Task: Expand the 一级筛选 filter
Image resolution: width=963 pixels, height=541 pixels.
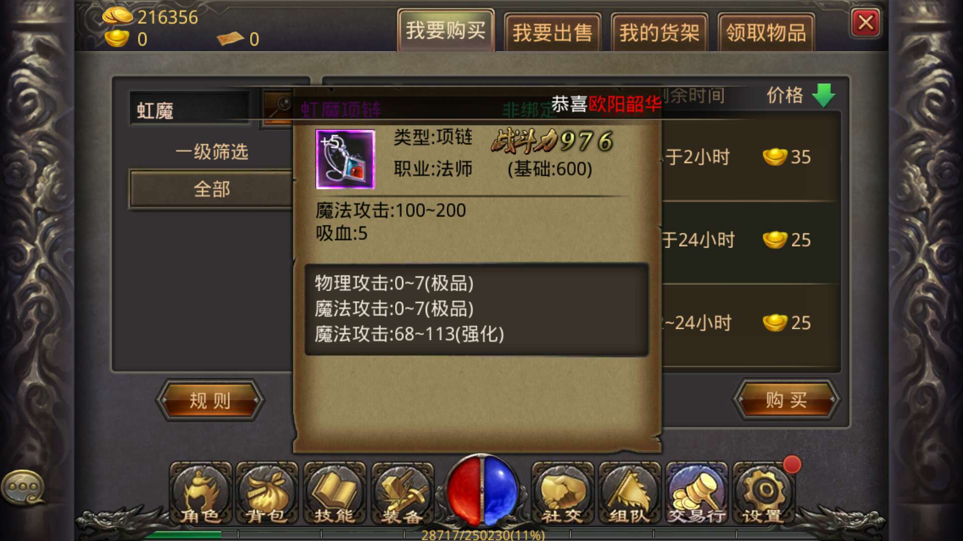Action: coord(212,151)
